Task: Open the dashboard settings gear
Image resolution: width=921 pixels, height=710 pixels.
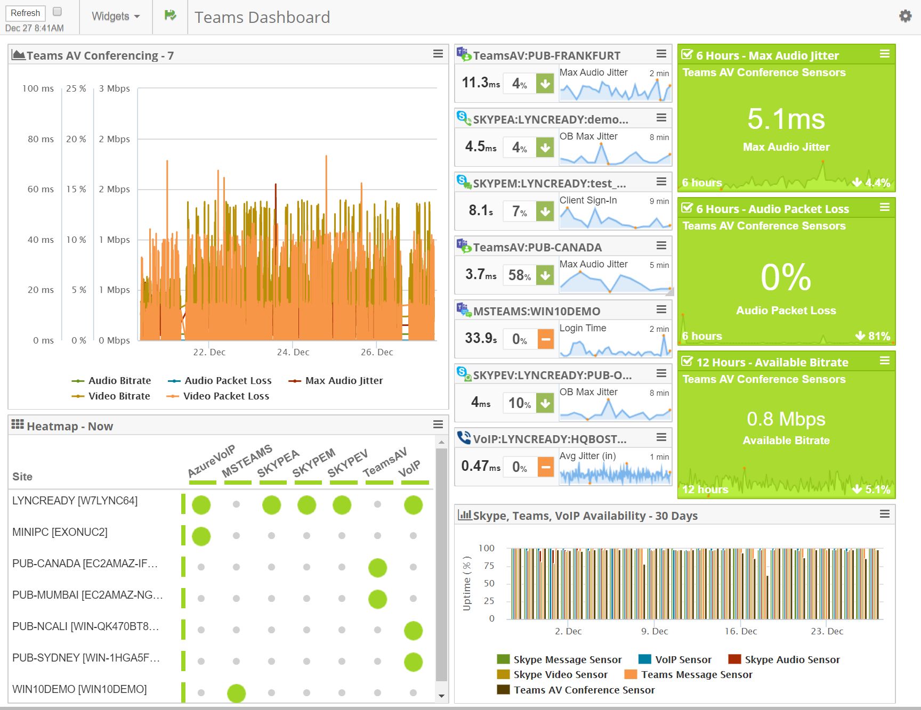Action: coord(905,16)
